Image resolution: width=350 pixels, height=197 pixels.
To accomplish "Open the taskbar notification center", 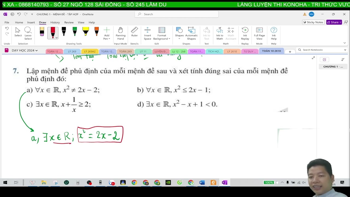I will [x=342, y=182].
